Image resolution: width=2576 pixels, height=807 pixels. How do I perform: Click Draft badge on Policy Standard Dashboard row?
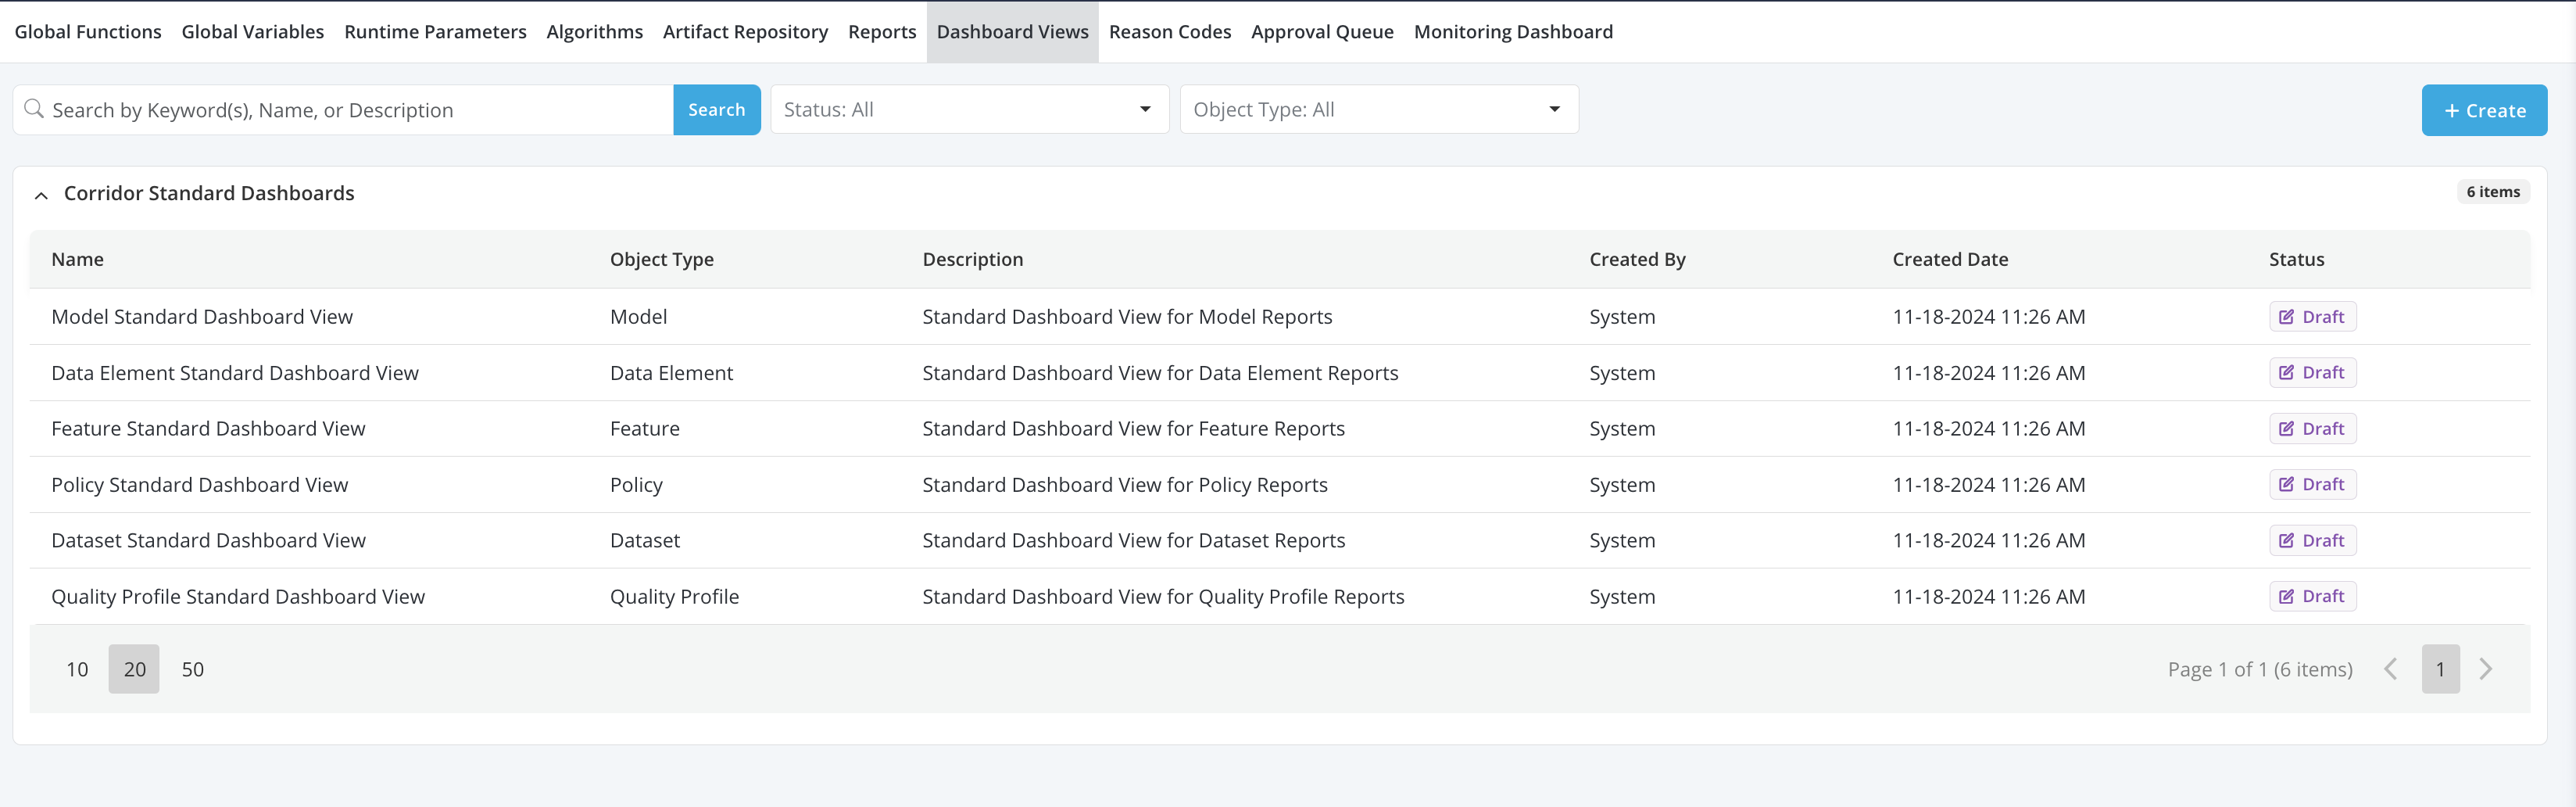pos(2312,485)
